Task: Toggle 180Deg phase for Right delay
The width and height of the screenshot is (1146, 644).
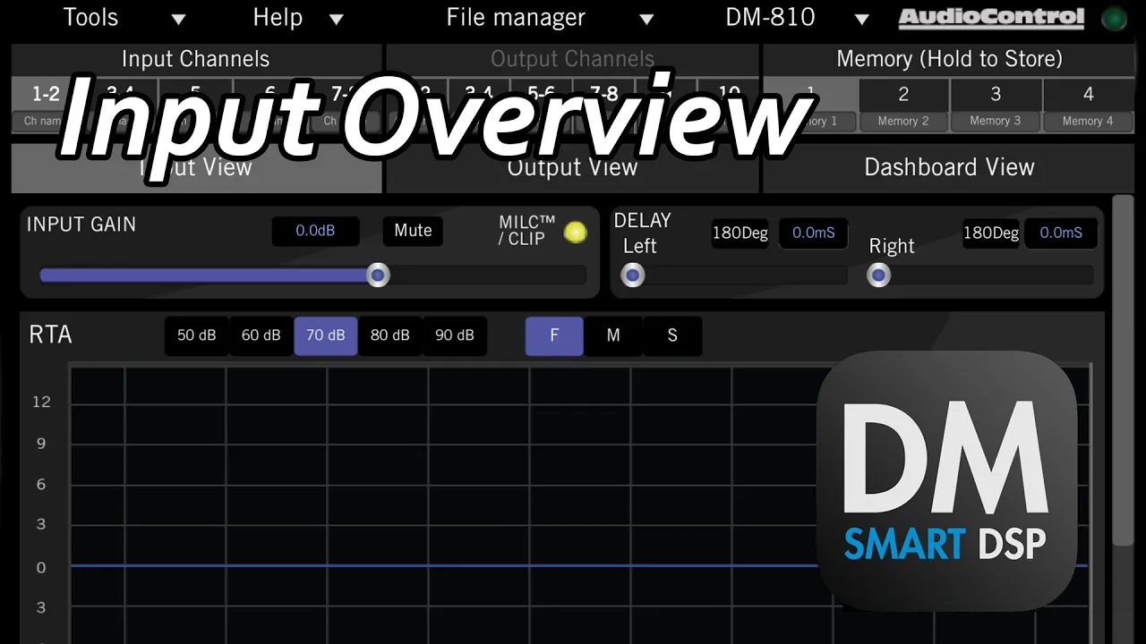Action: (x=991, y=233)
